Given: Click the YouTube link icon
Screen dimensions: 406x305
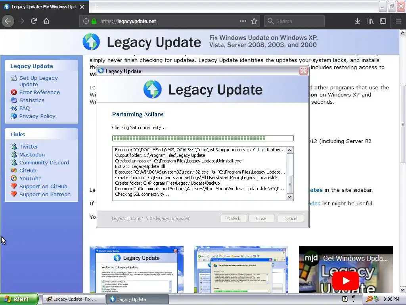Looking at the screenshot, I should pos(14,178).
